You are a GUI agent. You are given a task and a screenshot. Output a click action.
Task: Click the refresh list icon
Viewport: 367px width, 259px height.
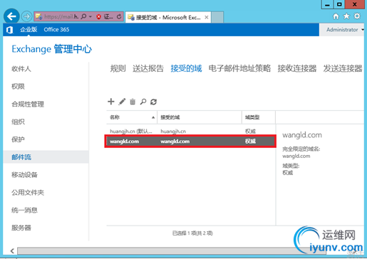pos(153,102)
